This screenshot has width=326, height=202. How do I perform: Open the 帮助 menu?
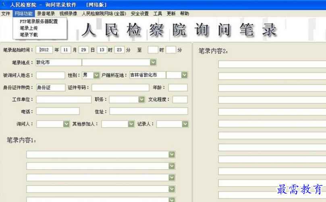[185, 14]
